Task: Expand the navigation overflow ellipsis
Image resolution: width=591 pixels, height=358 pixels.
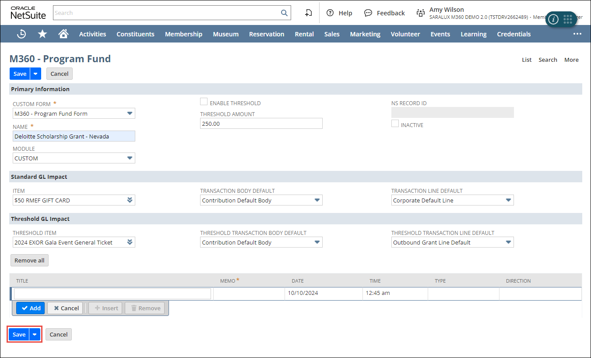Action: point(577,34)
